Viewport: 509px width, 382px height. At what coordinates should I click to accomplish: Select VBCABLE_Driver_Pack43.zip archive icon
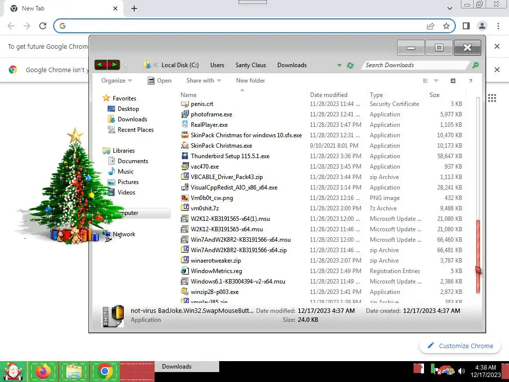pyautogui.click(x=185, y=177)
